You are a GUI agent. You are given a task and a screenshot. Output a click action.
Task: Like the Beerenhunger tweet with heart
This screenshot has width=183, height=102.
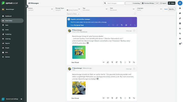coord(108,98)
